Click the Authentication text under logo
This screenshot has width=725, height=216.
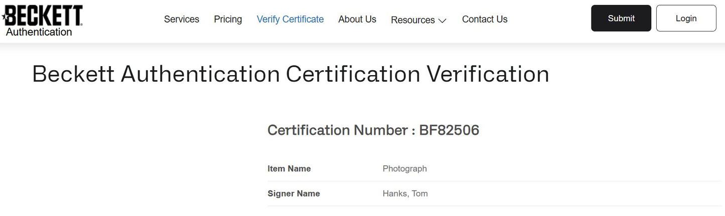[39, 32]
